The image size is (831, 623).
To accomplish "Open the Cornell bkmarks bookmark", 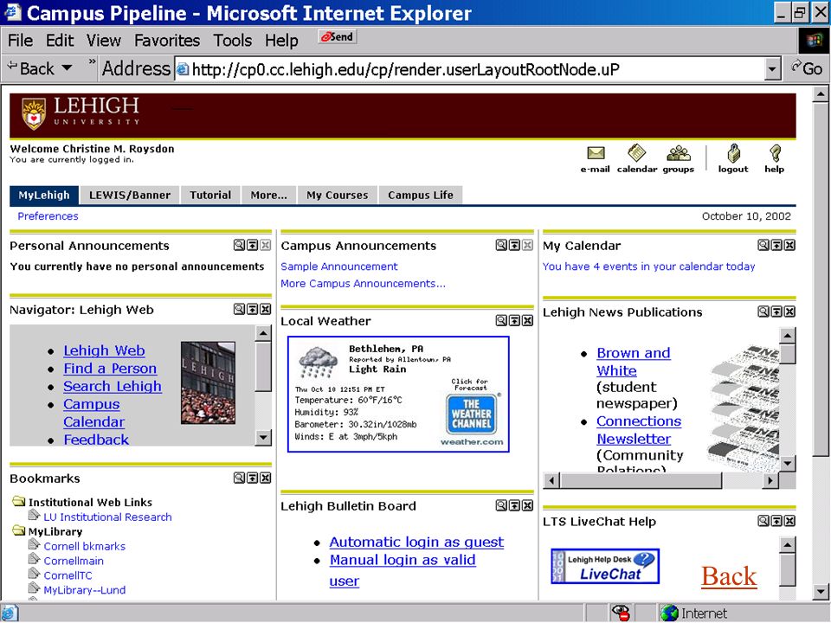I will [85, 546].
